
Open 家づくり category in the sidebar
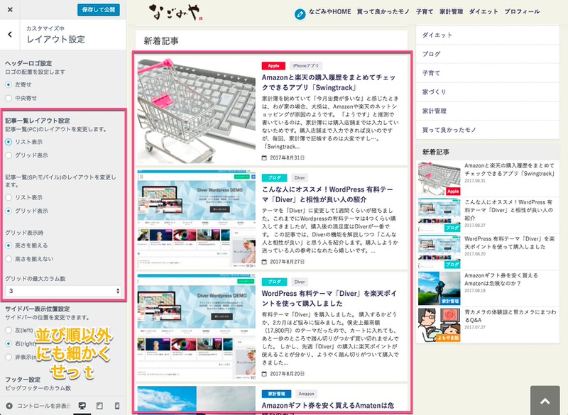pos(434,92)
